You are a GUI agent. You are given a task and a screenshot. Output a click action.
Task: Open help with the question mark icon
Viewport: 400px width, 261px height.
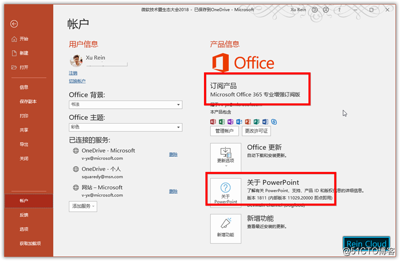point(339,10)
